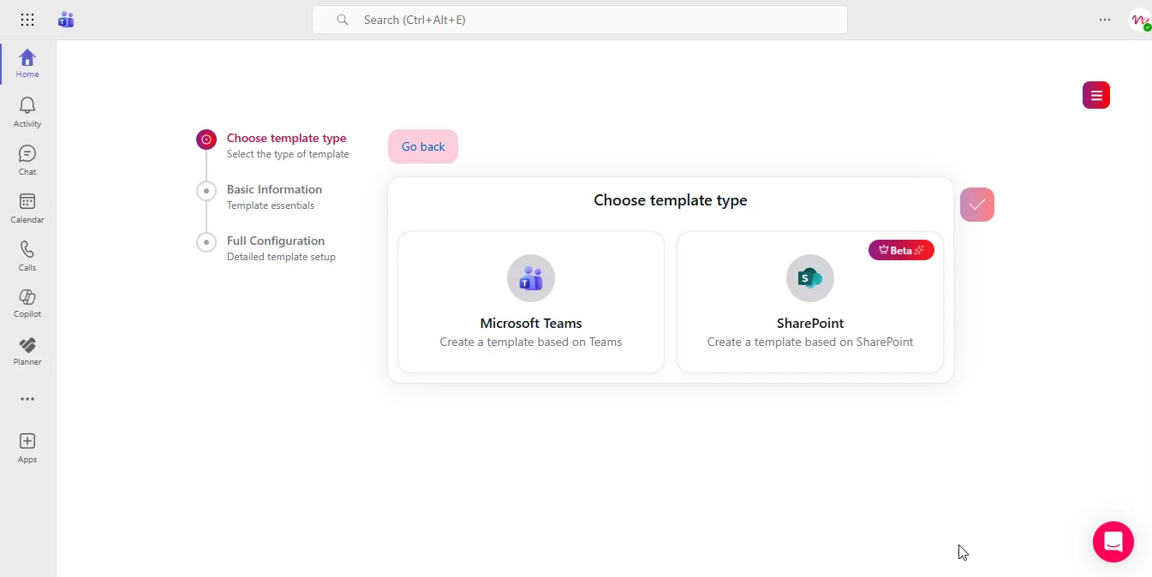Show more apps ellipsis in sidebar
The image size is (1152, 577).
coord(27,399)
